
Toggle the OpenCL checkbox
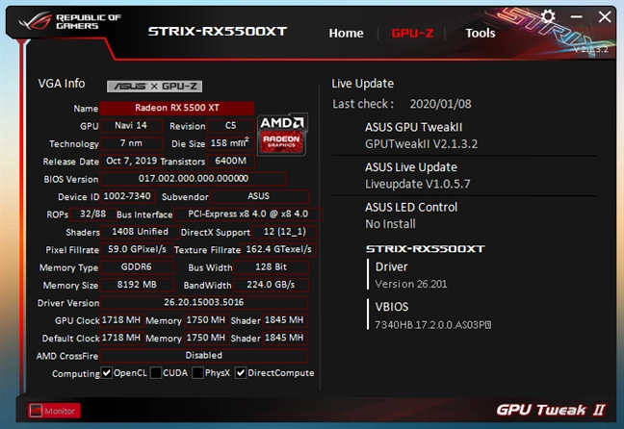pyautogui.click(x=106, y=373)
